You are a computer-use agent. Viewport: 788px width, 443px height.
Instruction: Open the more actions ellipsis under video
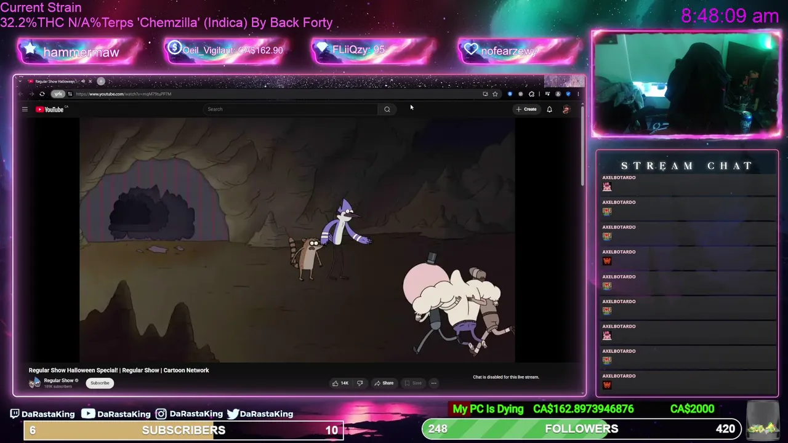[x=433, y=383]
